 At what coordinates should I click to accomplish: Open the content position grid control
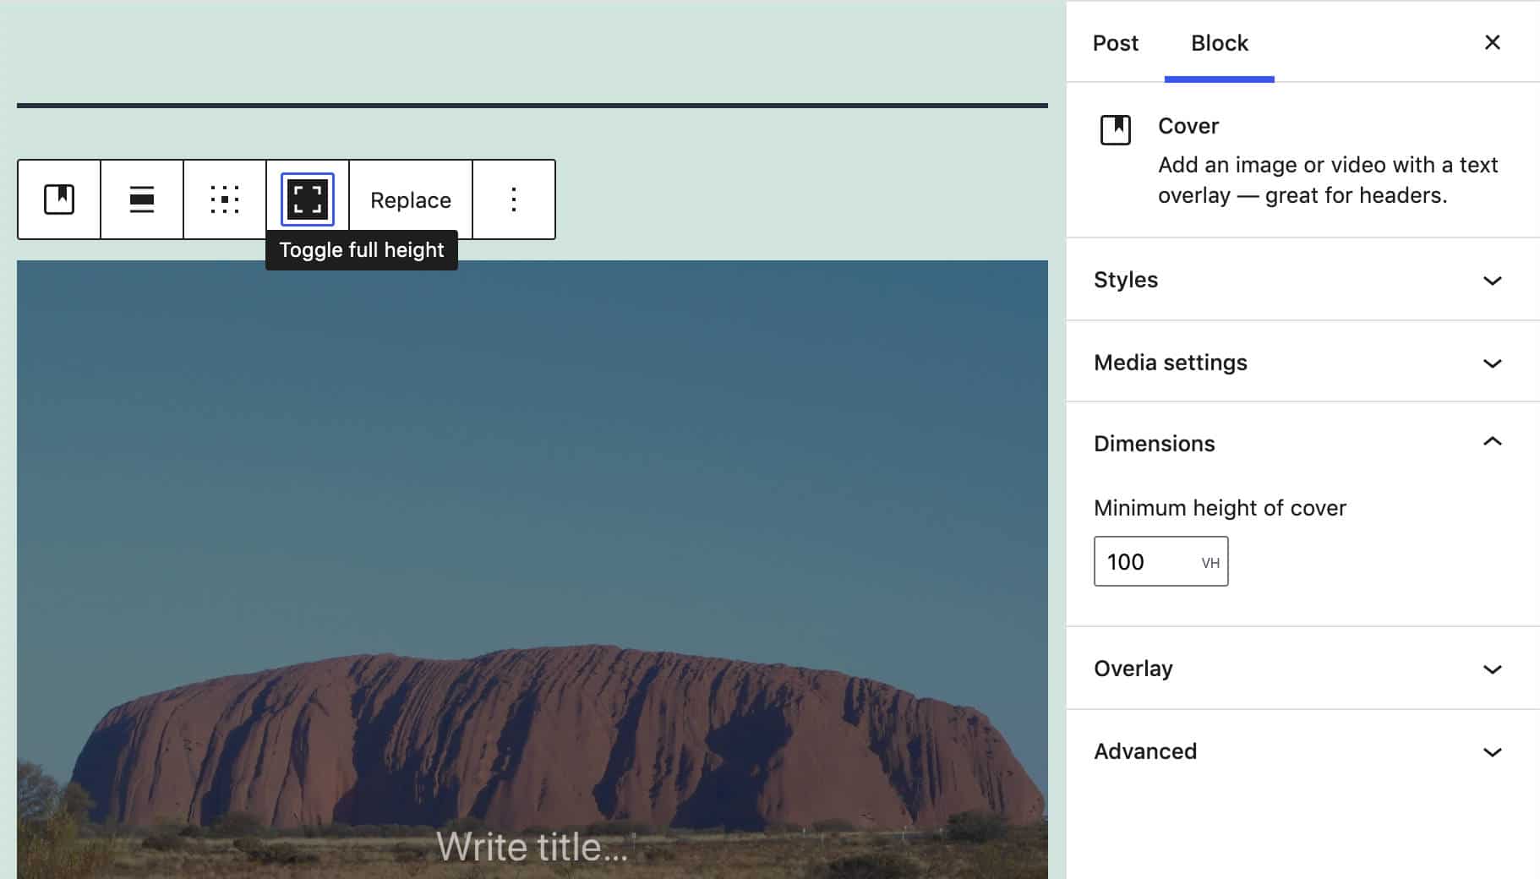pyautogui.click(x=225, y=199)
